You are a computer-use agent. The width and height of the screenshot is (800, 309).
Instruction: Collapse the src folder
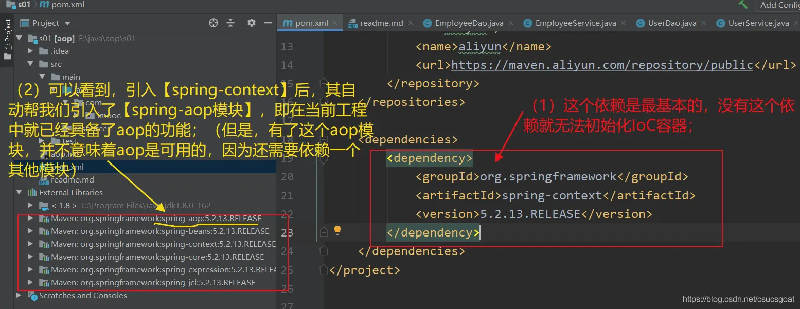pos(31,64)
